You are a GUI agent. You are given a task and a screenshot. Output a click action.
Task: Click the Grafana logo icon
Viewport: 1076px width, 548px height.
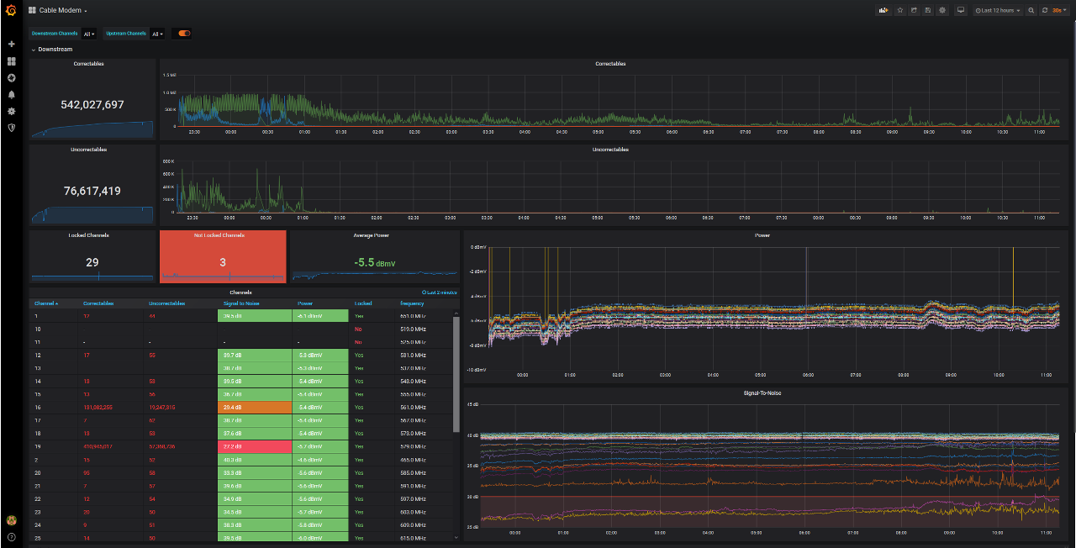tap(10, 10)
